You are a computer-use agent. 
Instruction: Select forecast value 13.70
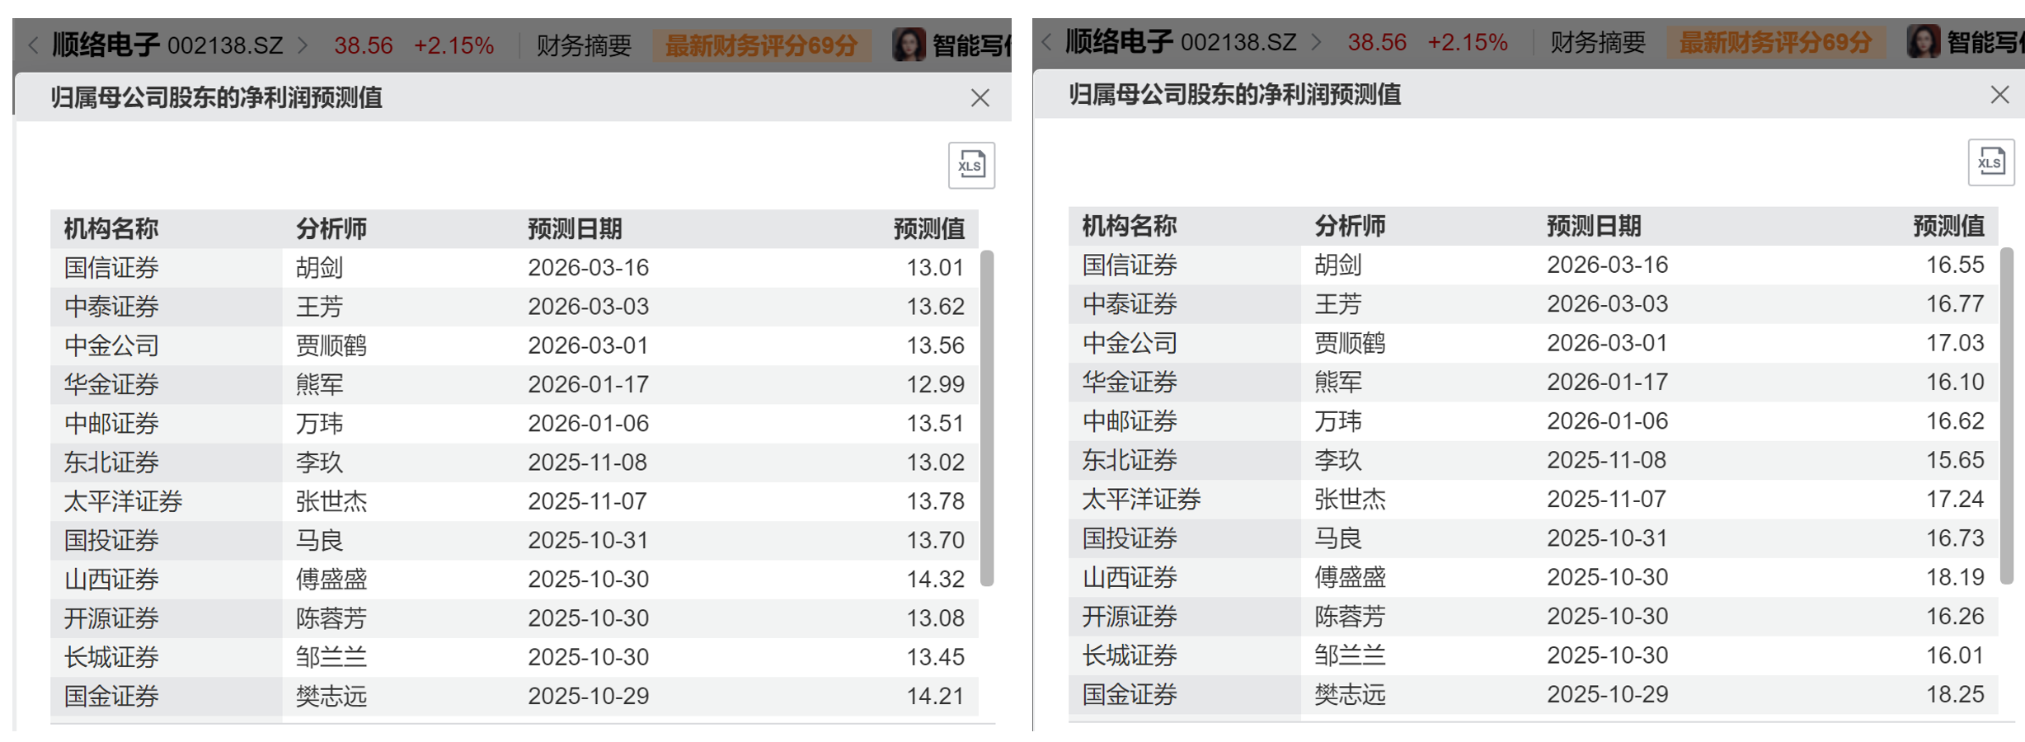pos(936,541)
